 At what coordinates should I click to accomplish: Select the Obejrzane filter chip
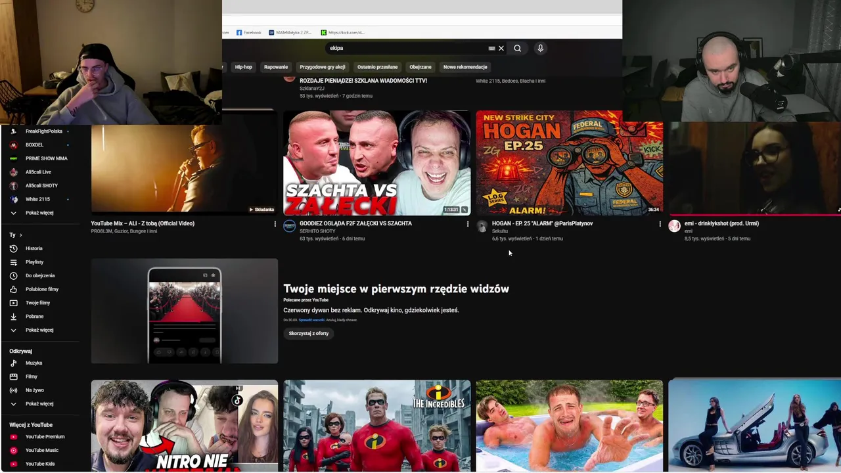point(420,67)
